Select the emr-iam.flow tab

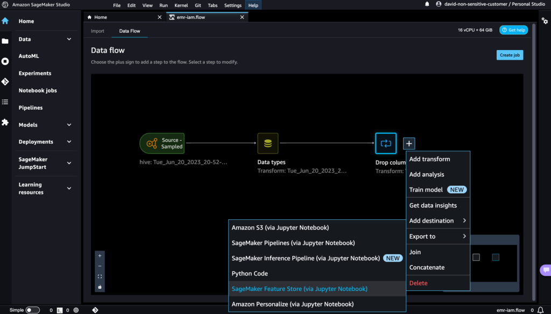(207, 17)
